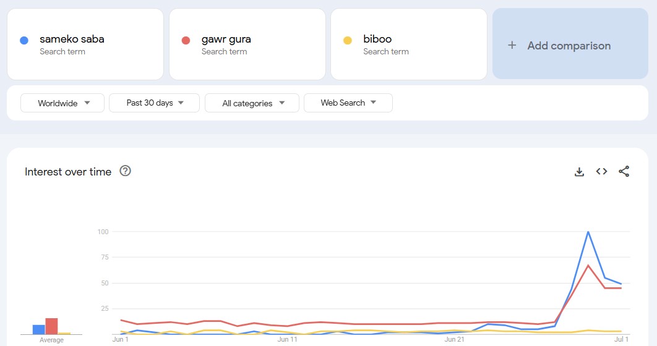The image size is (657, 346).
Task: Click the blue dot for sameko saba
Action: click(x=24, y=41)
